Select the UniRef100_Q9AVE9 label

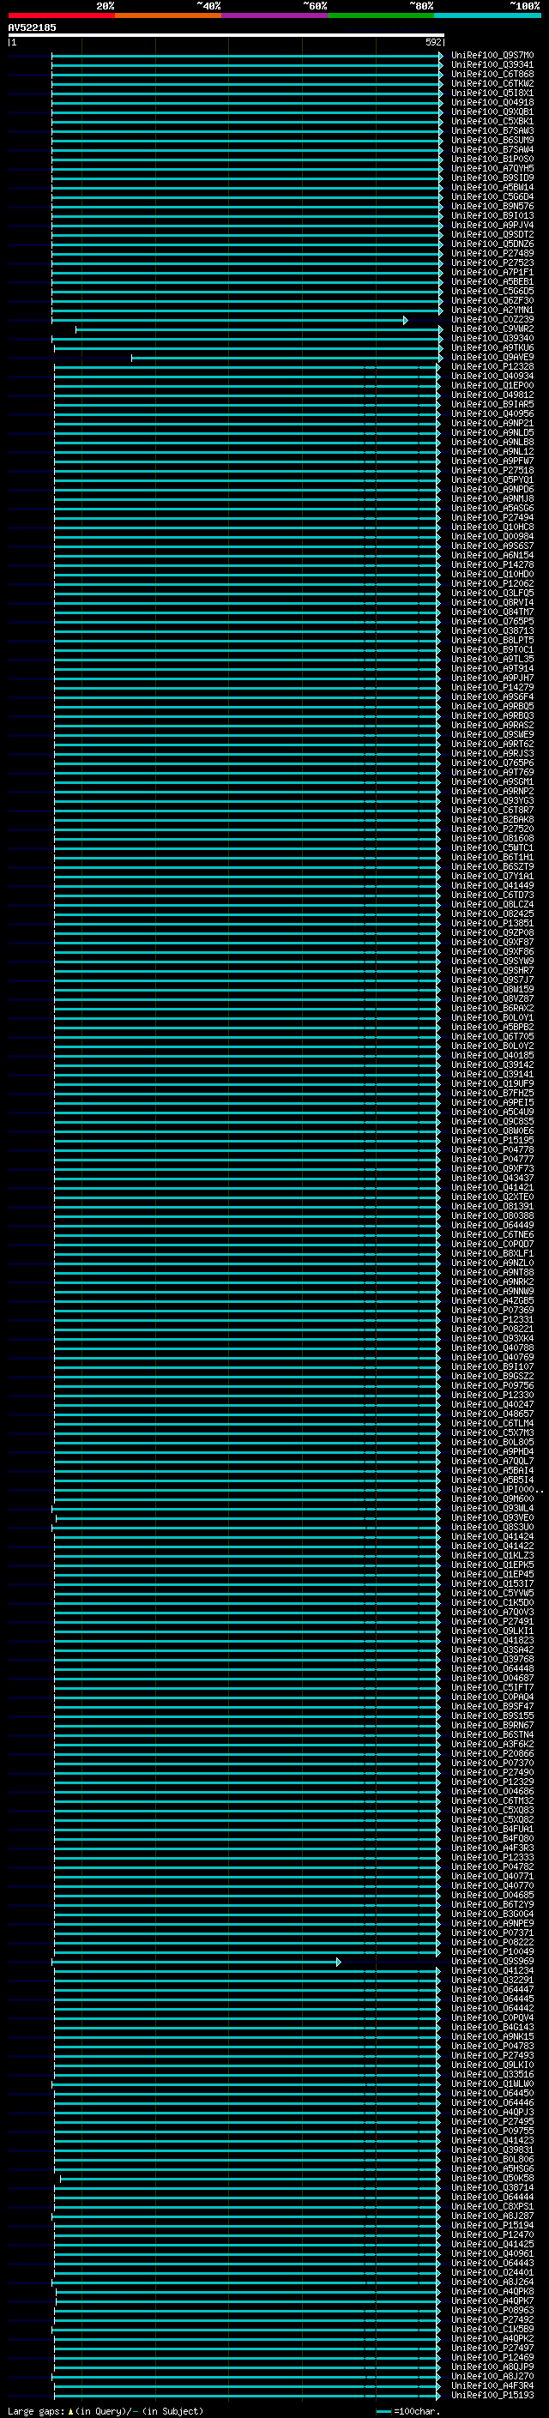[492, 358]
